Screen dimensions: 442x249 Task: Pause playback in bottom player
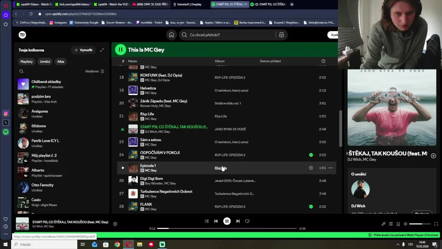click(227, 221)
